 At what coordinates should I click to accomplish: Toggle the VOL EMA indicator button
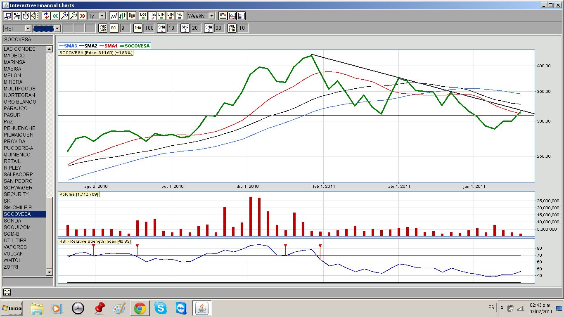232,28
